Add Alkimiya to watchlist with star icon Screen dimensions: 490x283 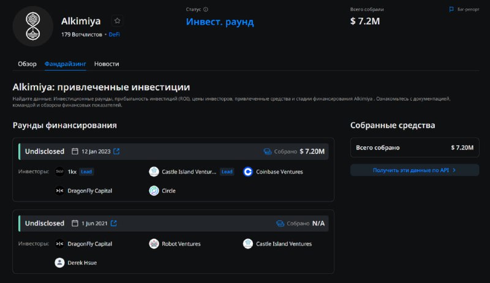117,21
